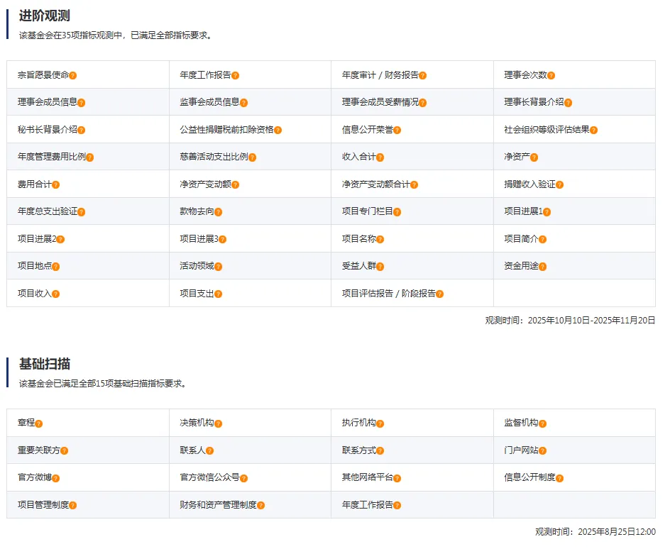670x549 pixels.
Task: Click the help icon beside 宗旨愿景使命
Action: 73,75
